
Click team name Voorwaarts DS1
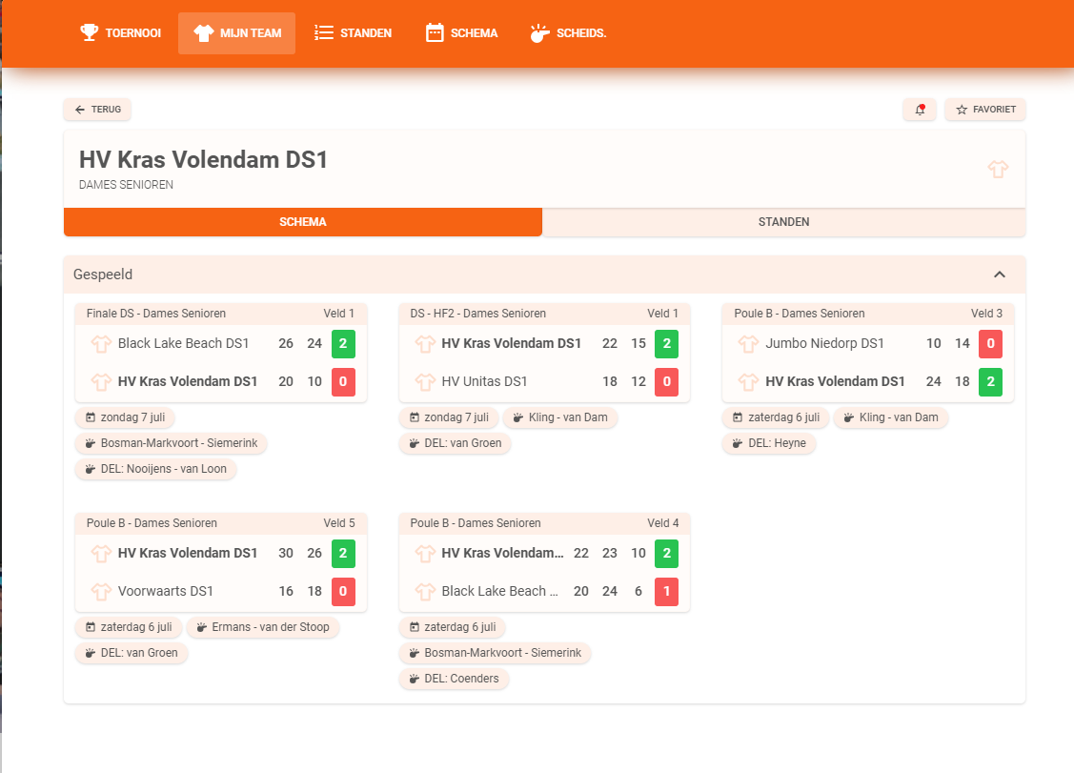point(165,591)
